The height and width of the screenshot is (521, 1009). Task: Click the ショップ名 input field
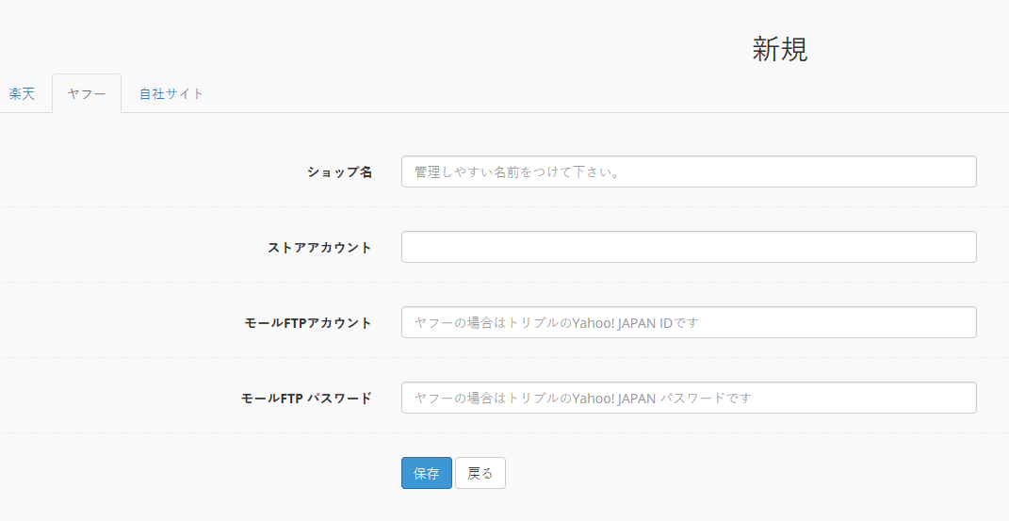click(x=689, y=171)
